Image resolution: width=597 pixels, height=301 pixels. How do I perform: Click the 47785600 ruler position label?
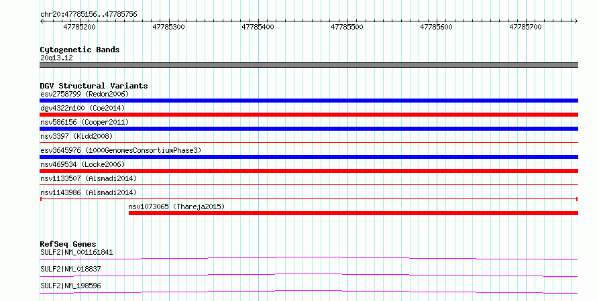436,27
